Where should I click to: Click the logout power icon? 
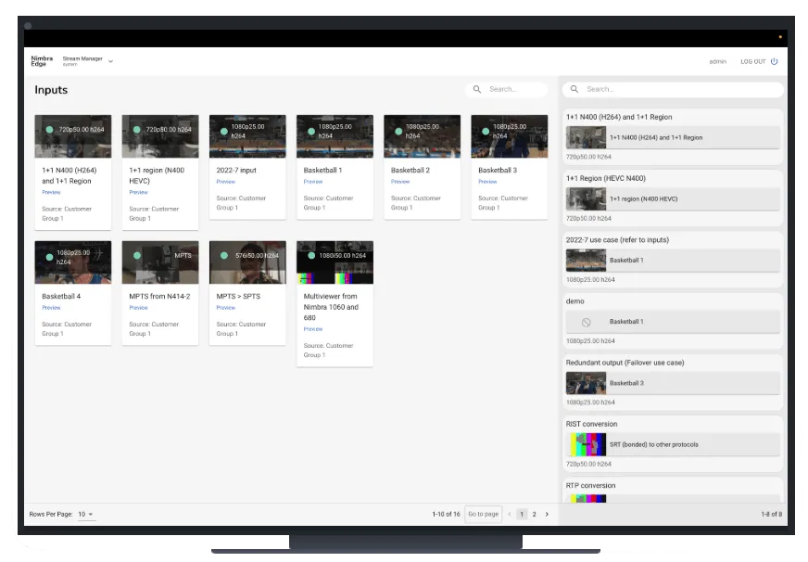[x=774, y=61]
